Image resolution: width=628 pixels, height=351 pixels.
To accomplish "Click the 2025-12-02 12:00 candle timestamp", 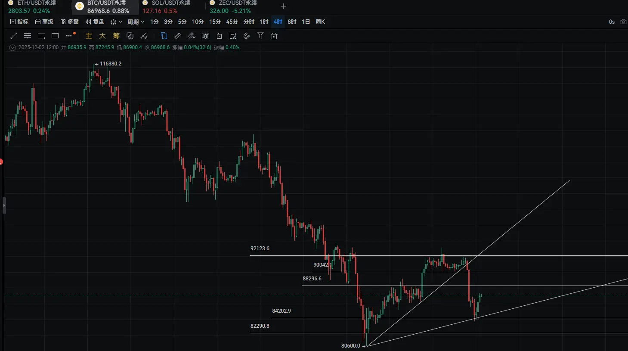I will point(38,47).
